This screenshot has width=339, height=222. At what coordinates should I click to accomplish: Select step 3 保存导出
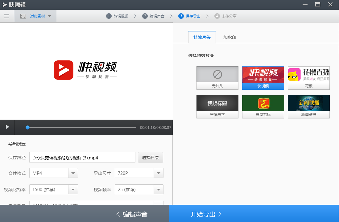189,16
